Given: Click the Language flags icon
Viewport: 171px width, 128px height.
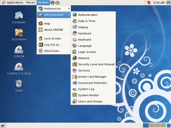Looking at the screenshot, I should (75, 46).
